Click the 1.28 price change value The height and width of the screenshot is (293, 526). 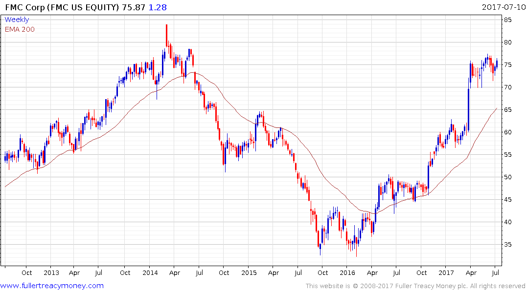(x=158, y=7)
